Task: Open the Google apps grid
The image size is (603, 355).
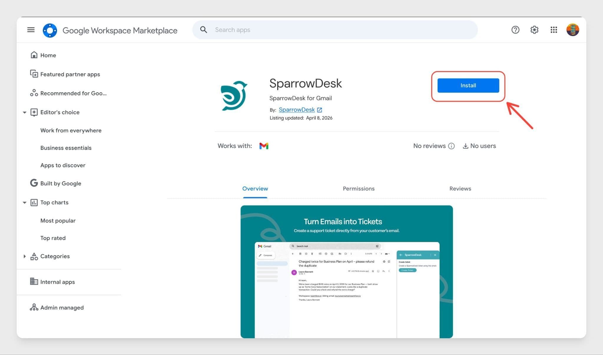Action: pos(554,30)
